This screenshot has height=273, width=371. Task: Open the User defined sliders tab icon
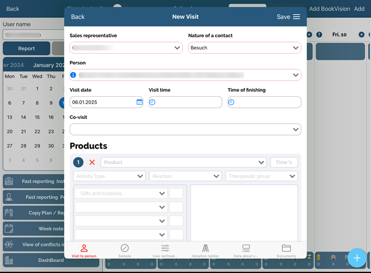(165, 250)
